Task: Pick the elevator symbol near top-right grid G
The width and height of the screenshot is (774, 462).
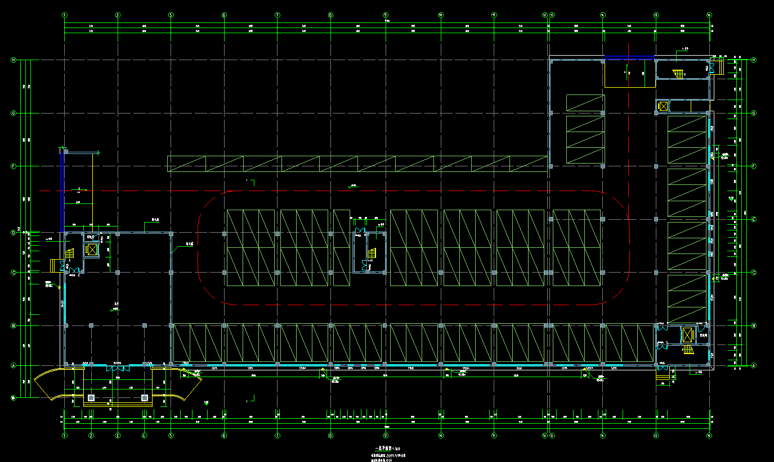Action: 663,106
